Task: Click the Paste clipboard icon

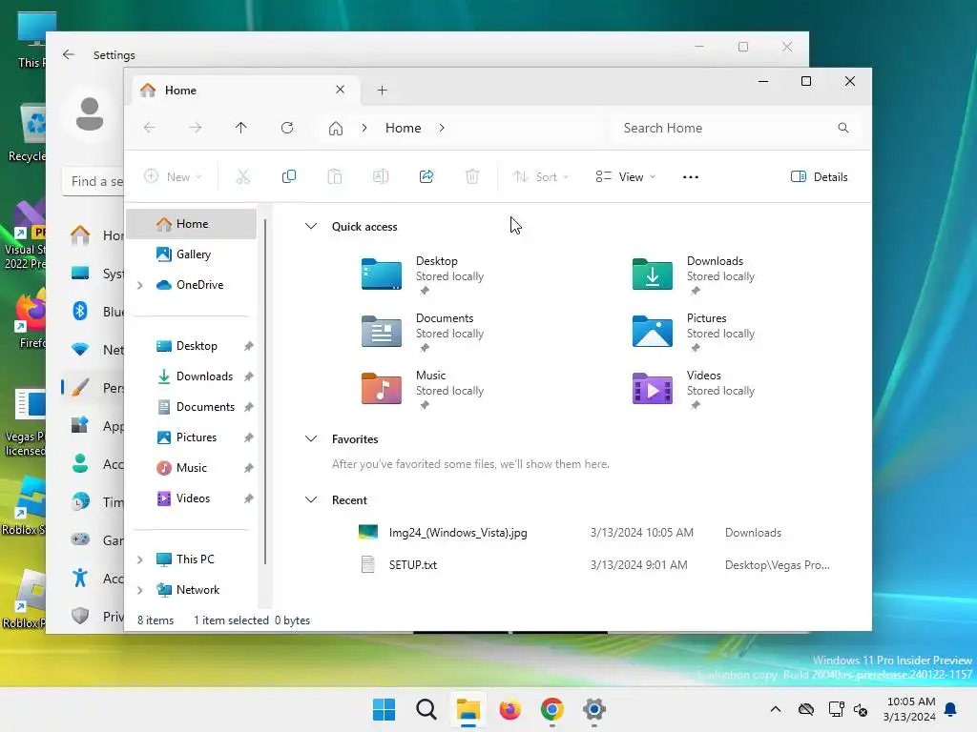Action: (335, 176)
